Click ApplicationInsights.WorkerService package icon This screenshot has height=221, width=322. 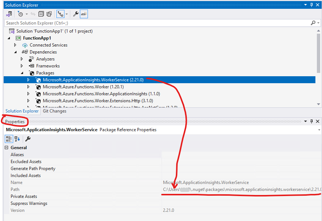(38, 80)
